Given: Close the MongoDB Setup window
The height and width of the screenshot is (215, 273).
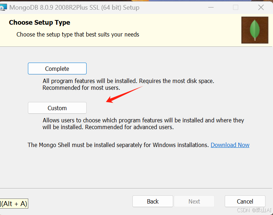Looking at the screenshot, I should [x=261, y=7].
